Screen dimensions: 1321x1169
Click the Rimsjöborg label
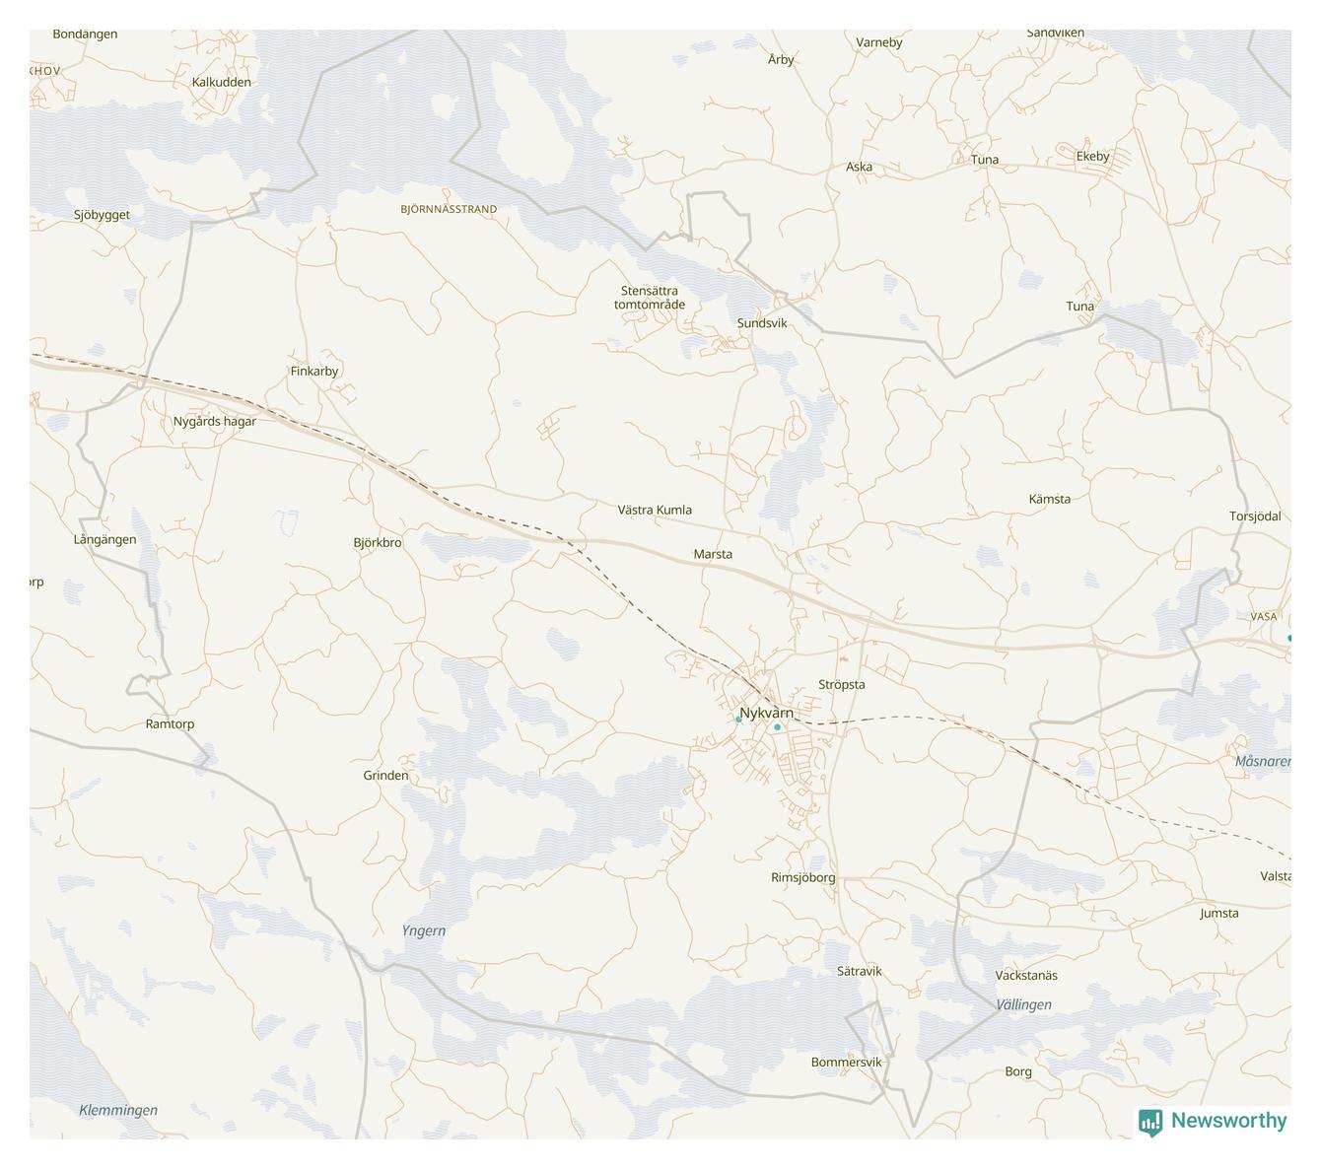point(803,878)
